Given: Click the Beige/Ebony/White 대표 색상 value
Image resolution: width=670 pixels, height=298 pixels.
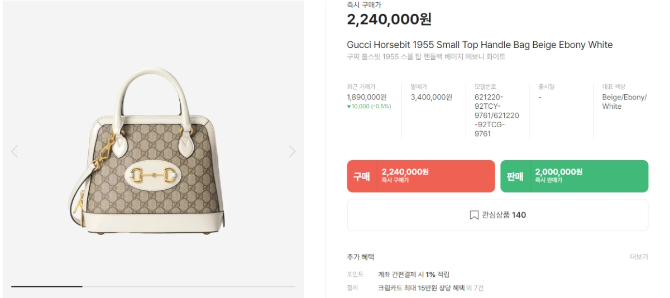Looking at the screenshot, I should coord(624,102).
